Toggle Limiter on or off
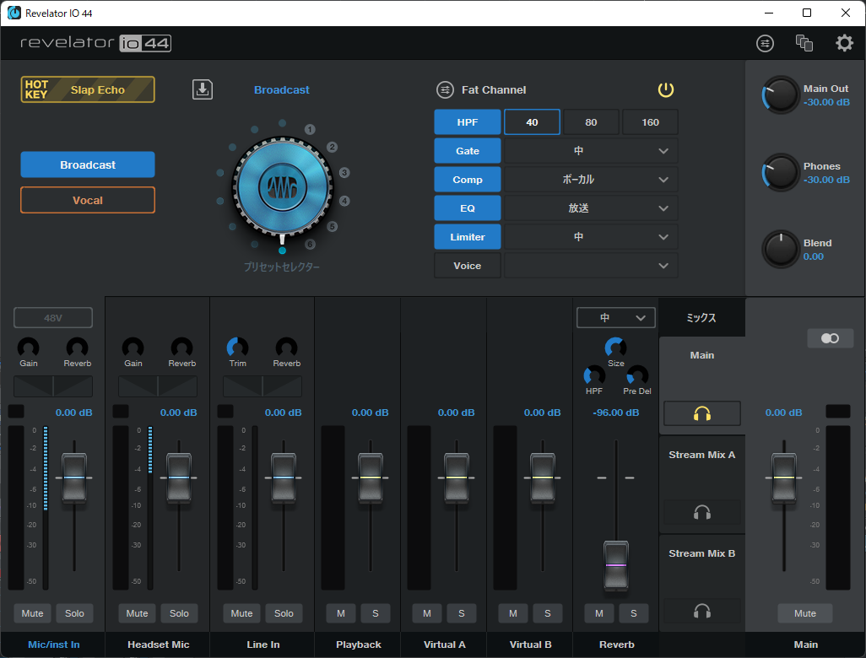Screen dimensions: 866x658 pyautogui.click(x=468, y=237)
